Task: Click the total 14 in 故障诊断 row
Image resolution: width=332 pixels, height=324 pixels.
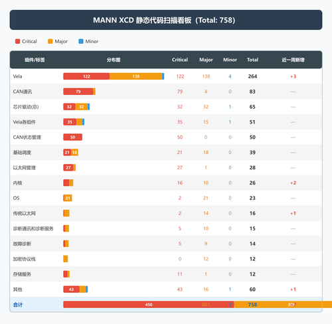Action: point(252,244)
